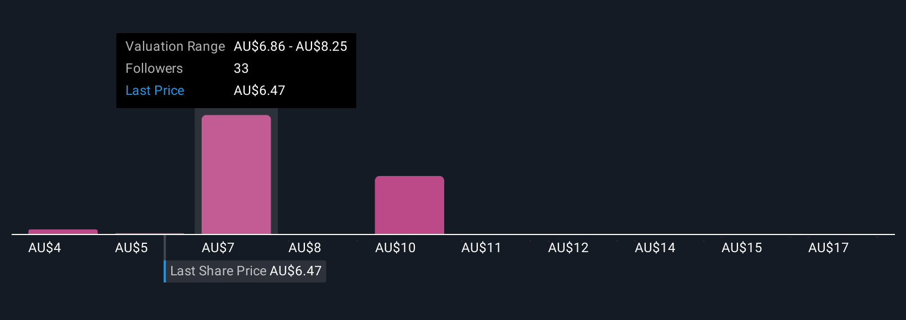Click the thin bar above AU$5
The height and width of the screenshot is (320, 906).
(x=150, y=233)
